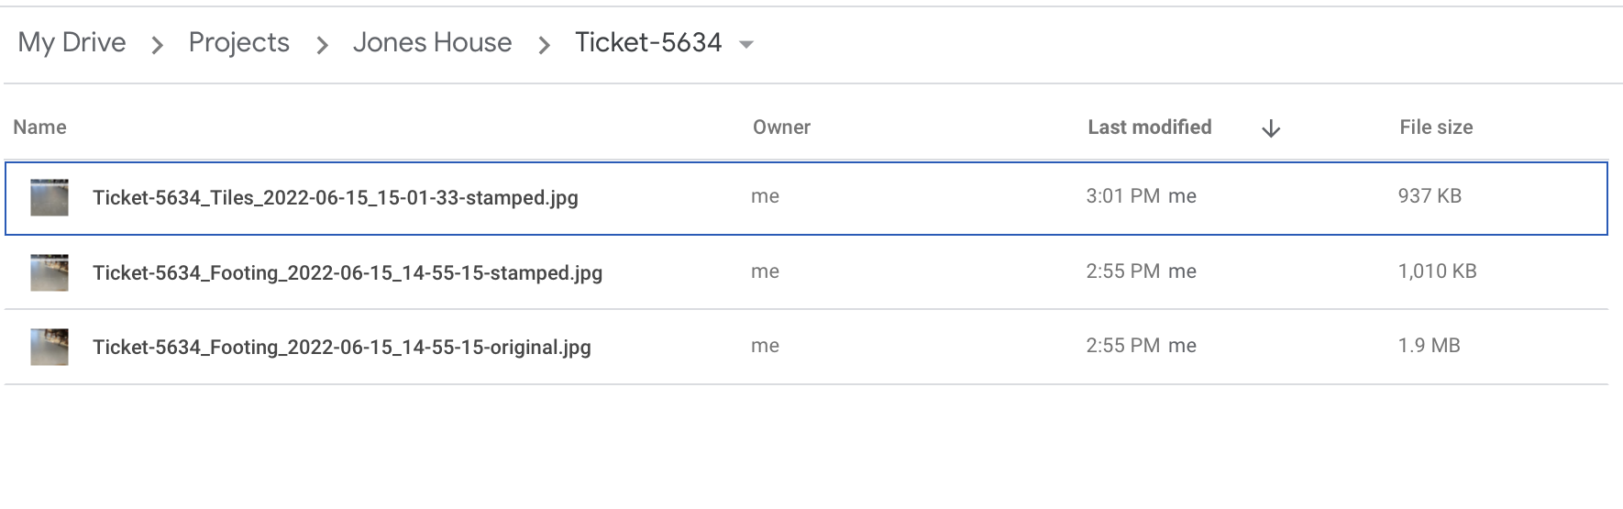Click the chevron after Projects
Screen dimensions: 1623x509
coord(322,45)
